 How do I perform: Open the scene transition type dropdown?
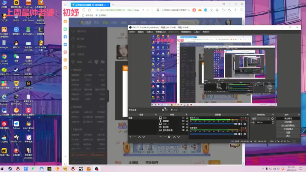click(x=260, y=118)
